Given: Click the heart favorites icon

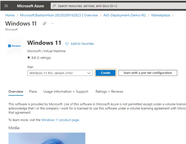Looking at the screenshot, I should click(67, 44).
